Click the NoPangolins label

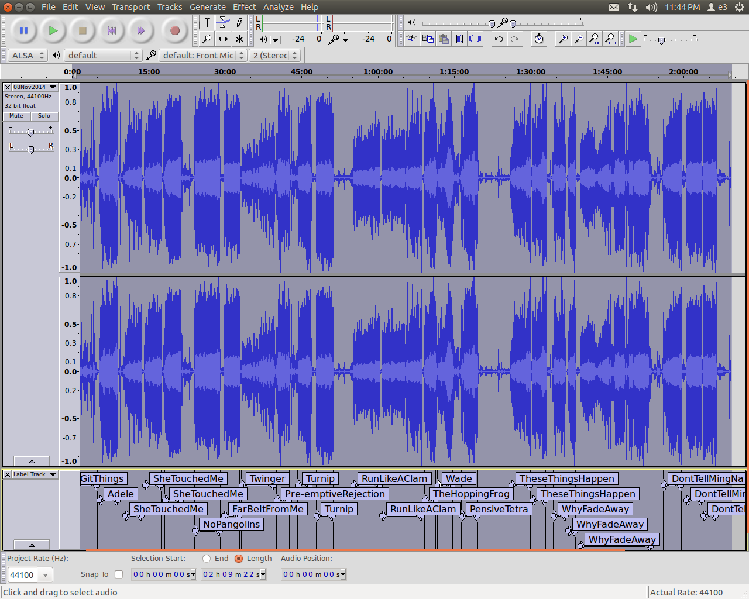pos(231,524)
